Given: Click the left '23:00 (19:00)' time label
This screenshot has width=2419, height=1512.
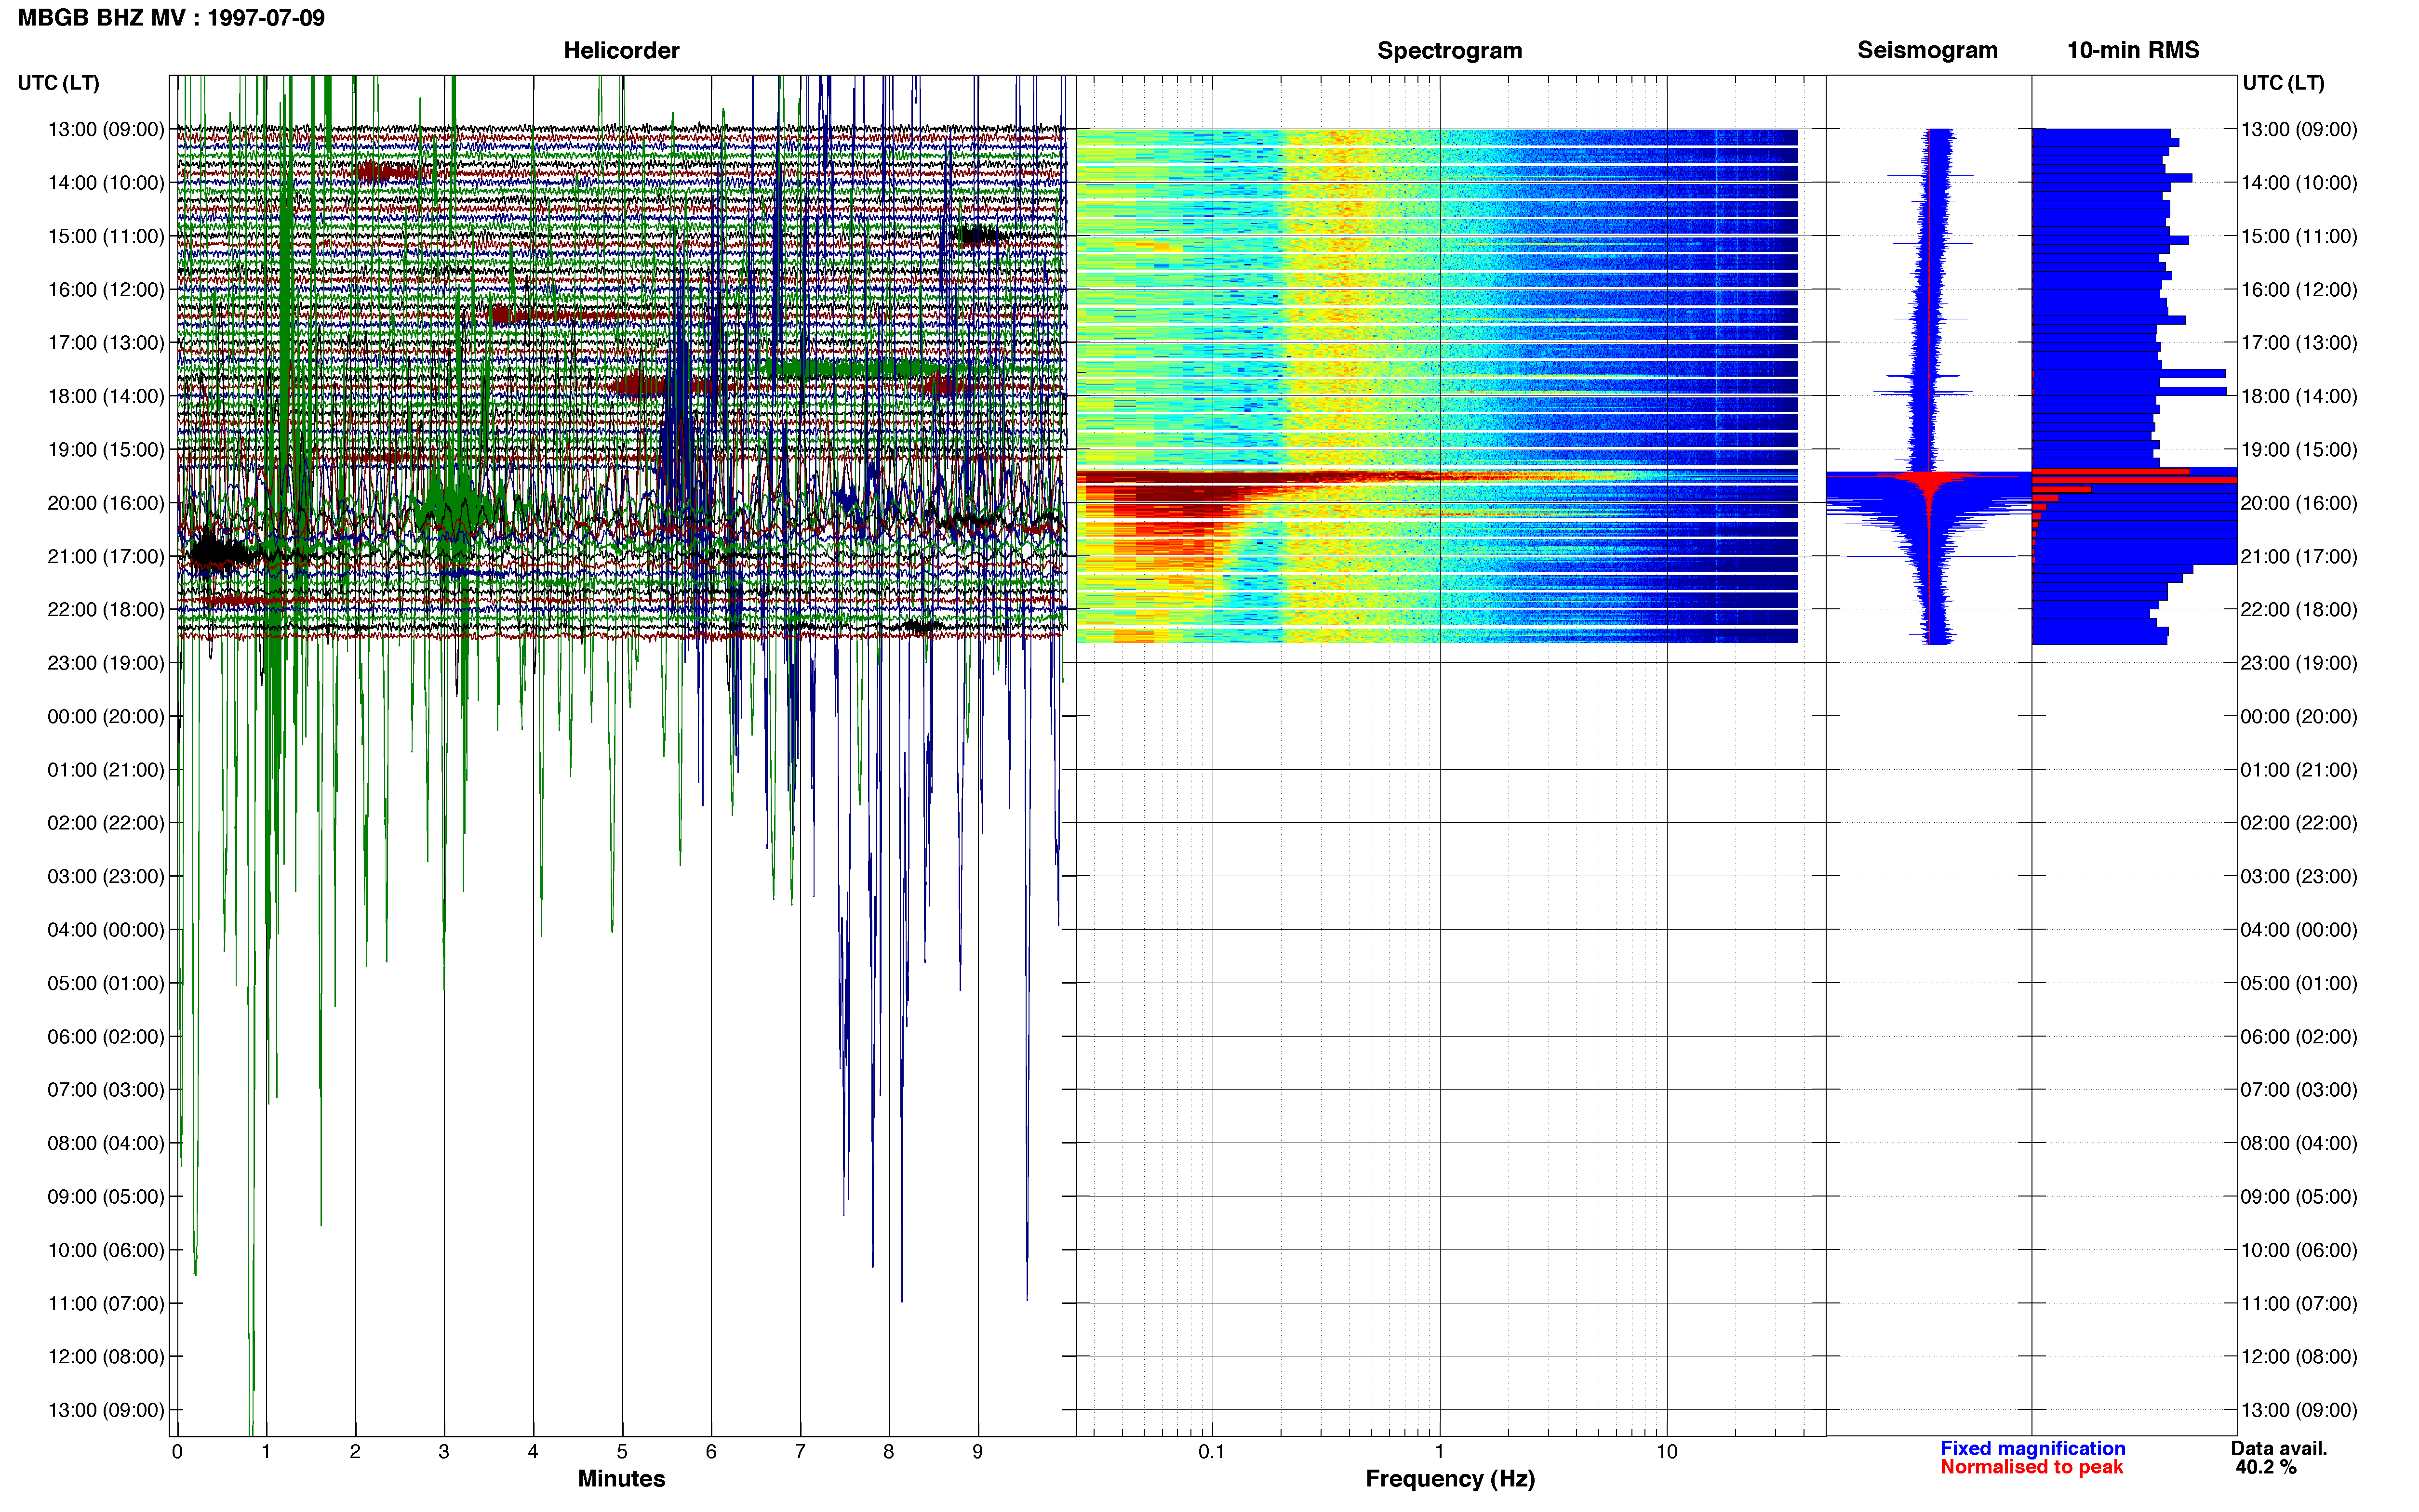Looking at the screenshot, I should pos(106,663).
